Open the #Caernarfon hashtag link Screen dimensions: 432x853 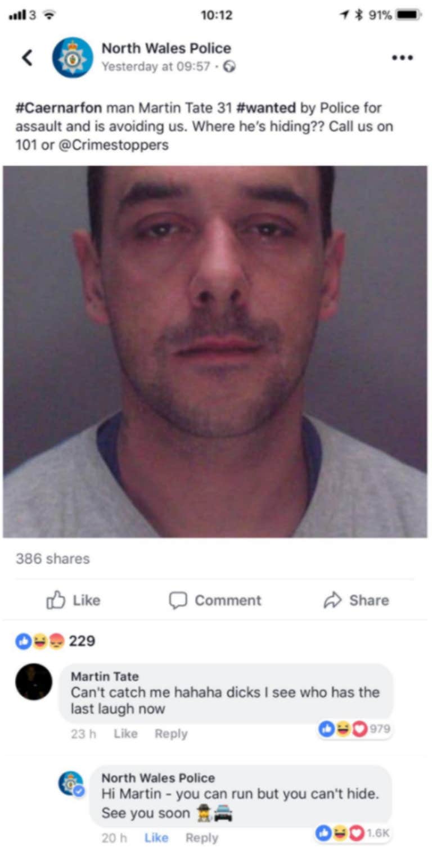click(58, 108)
